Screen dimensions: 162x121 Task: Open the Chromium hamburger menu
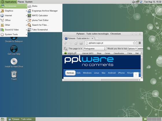coord(140,43)
